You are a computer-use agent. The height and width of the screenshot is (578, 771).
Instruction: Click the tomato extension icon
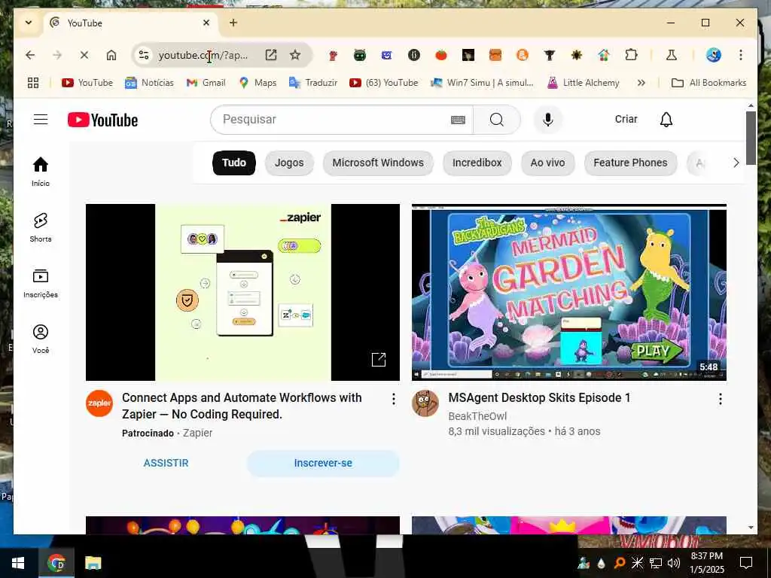[x=441, y=55]
